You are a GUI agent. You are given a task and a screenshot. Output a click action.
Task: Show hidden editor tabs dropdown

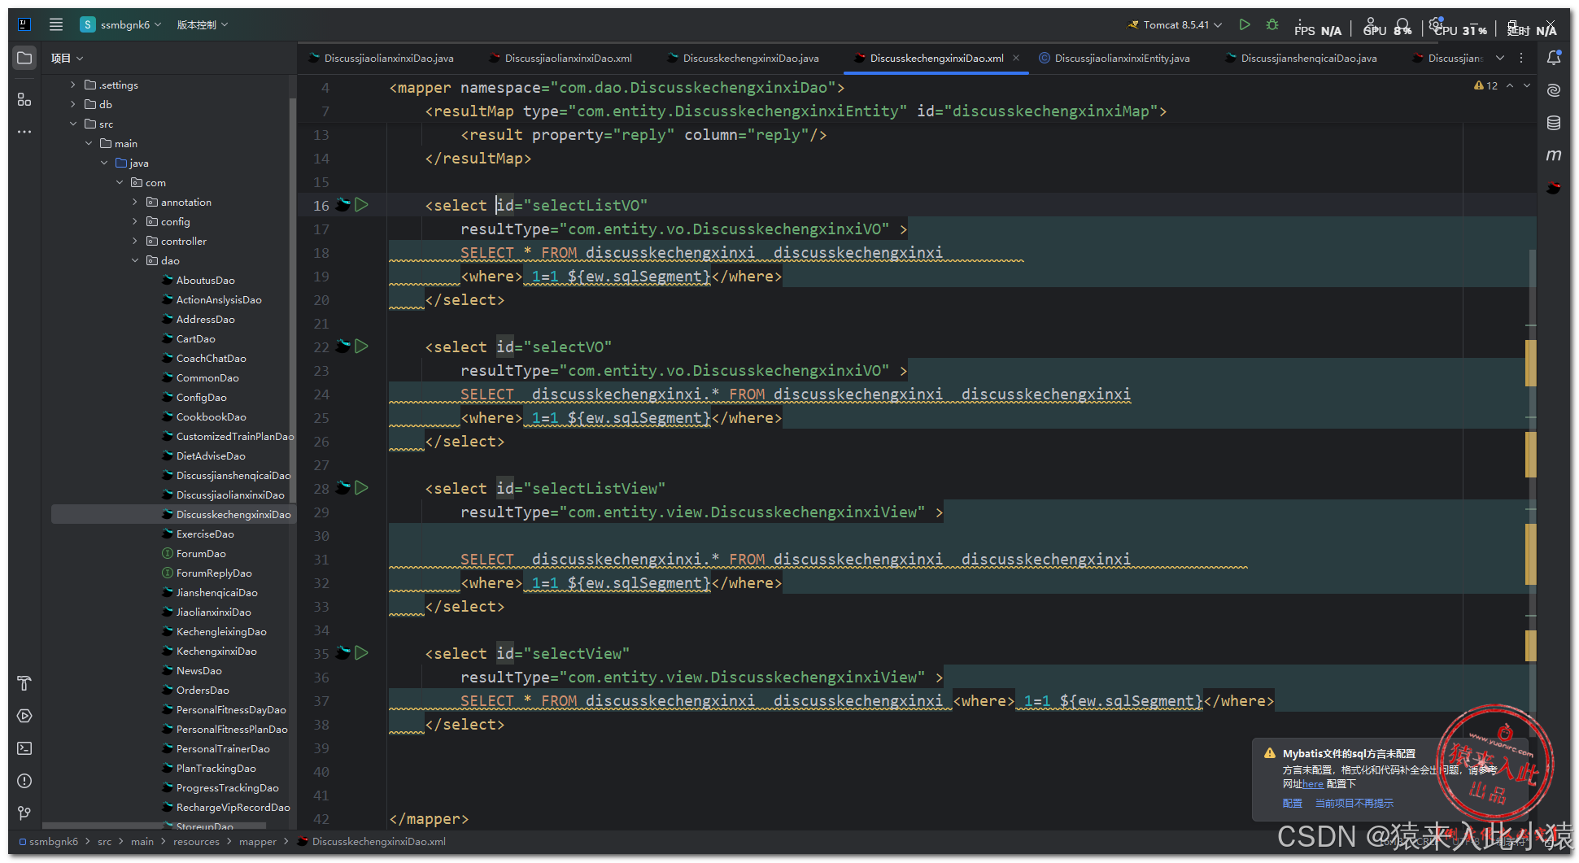1499,58
